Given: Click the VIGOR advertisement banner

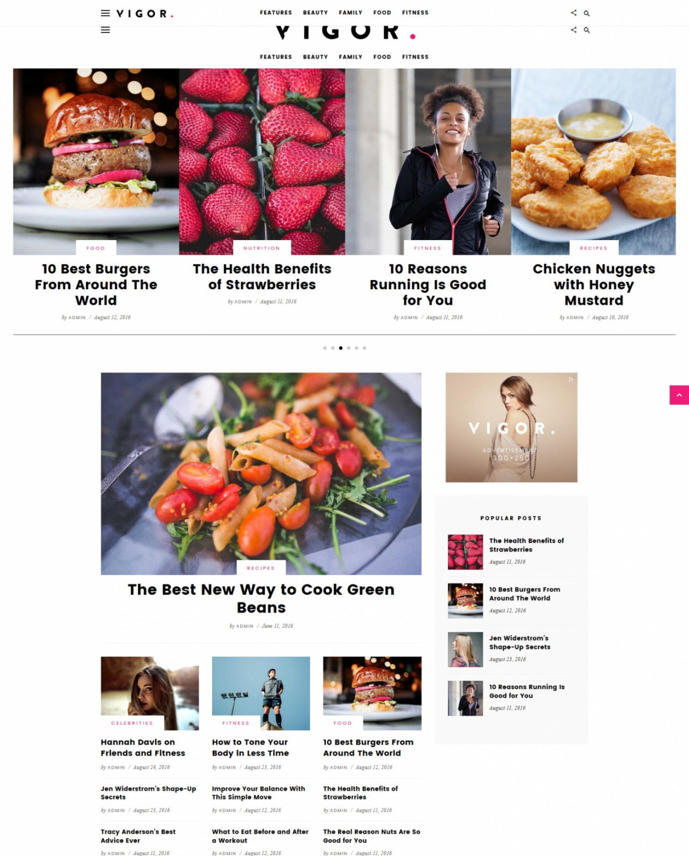Looking at the screenshot, I should pos(511,427).
